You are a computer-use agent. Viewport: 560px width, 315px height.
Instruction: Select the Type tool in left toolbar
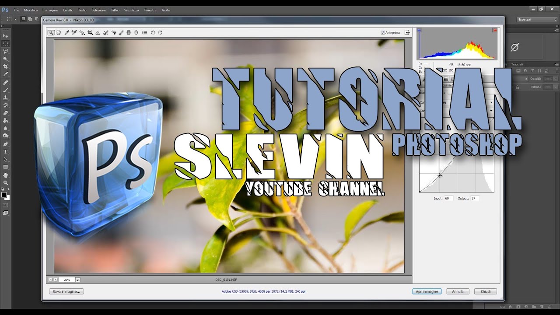point(6,152)
